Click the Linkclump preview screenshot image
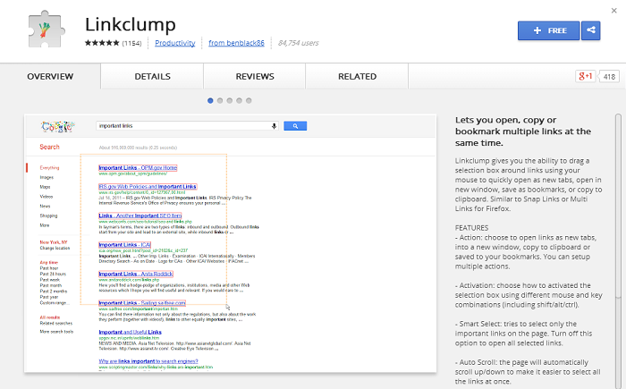The image size is (626, 389). tap(231, 243)
